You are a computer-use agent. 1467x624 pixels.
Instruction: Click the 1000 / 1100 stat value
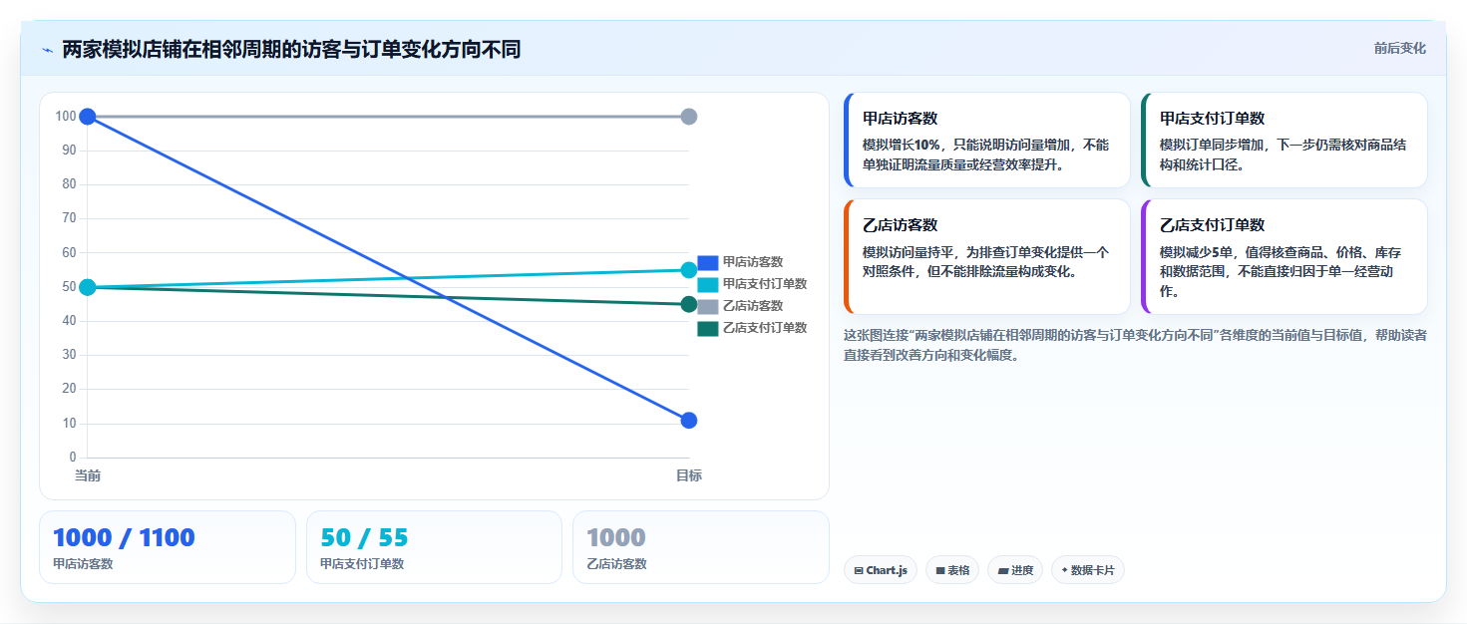click(x=124, y=538)
